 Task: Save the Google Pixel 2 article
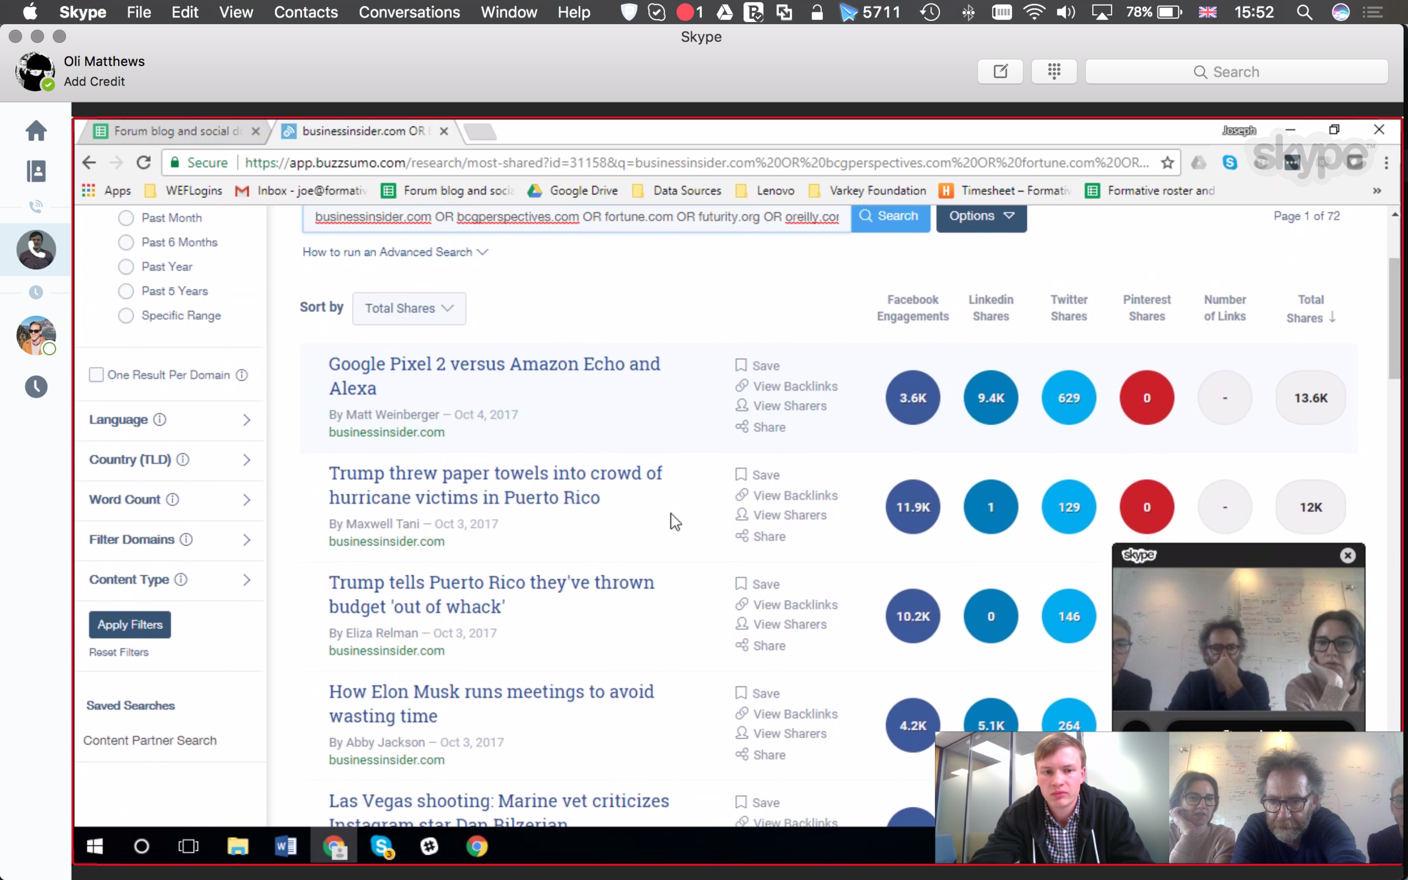758,365
